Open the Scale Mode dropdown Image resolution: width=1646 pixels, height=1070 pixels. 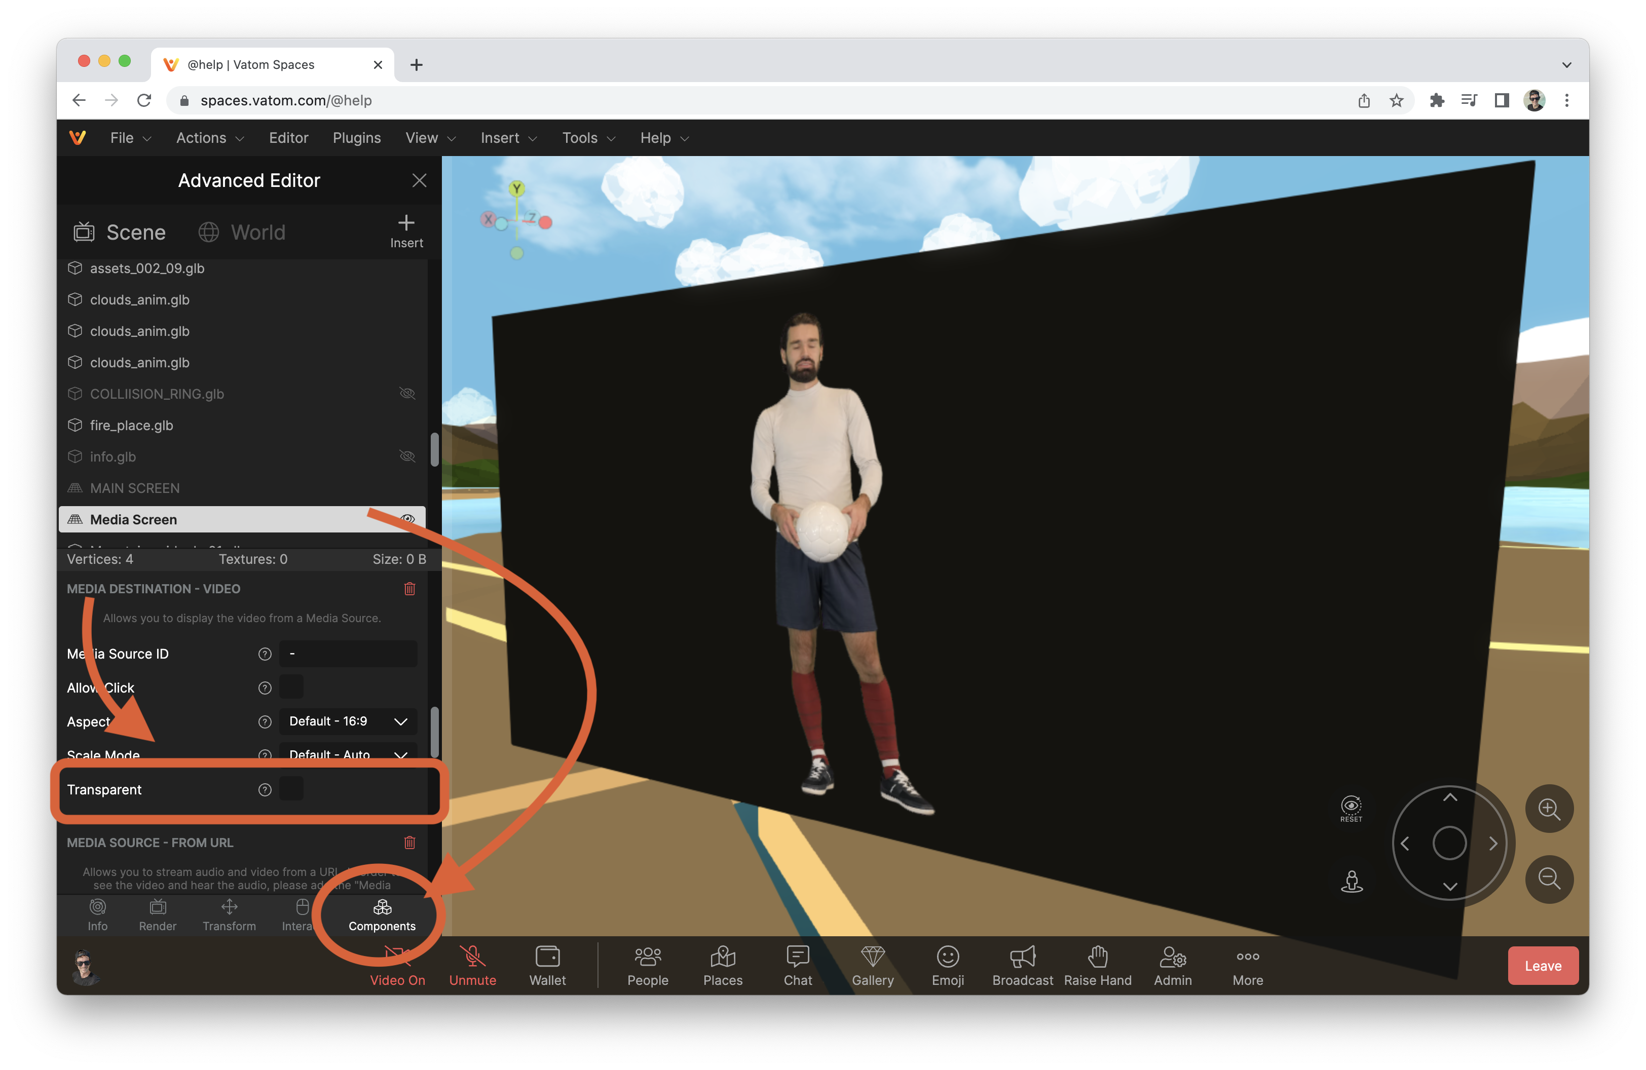(348, 753)
